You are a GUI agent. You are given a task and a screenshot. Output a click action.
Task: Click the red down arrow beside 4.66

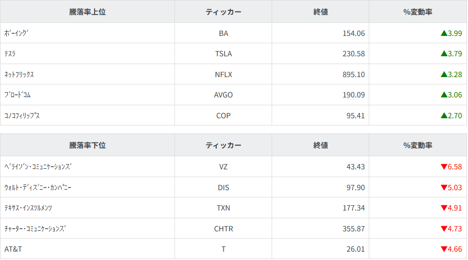point(444,249)
